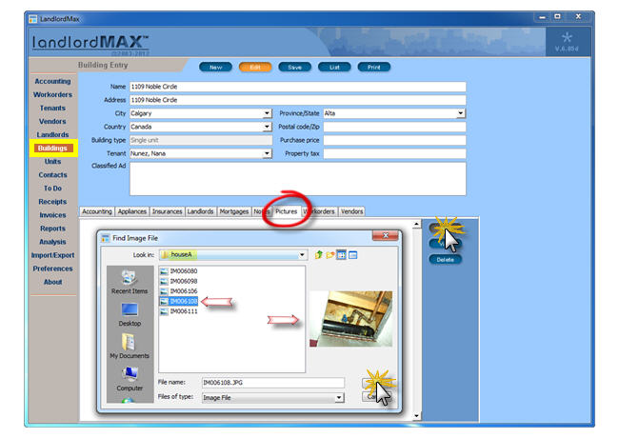Screen dimensions: 619x438
Task: Click the image preview thumbnail
Action: point(351,319)
